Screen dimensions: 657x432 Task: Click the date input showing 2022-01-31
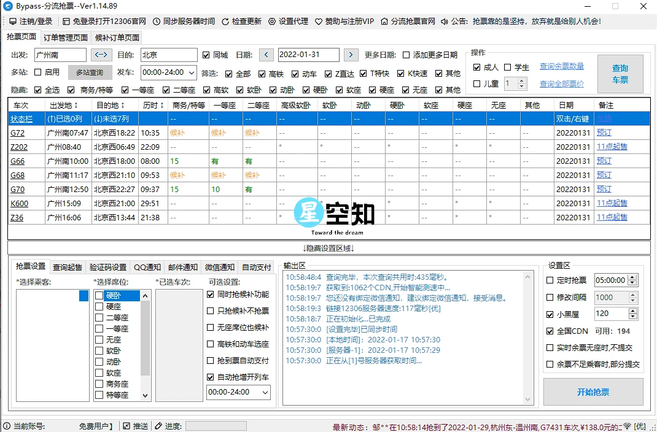point(309,55)
